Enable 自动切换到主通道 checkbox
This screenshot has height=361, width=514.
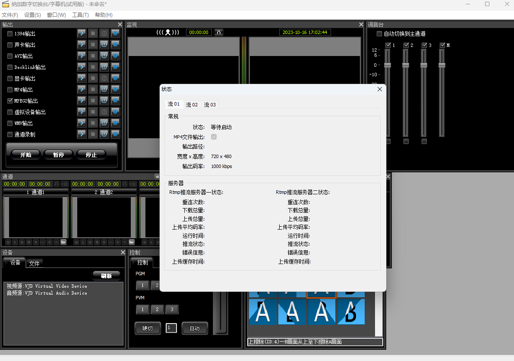[379, 33]
